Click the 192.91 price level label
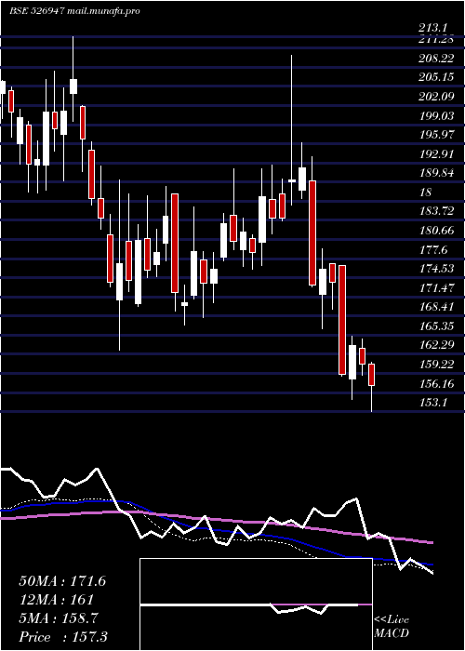 click(x=436, y=154)
